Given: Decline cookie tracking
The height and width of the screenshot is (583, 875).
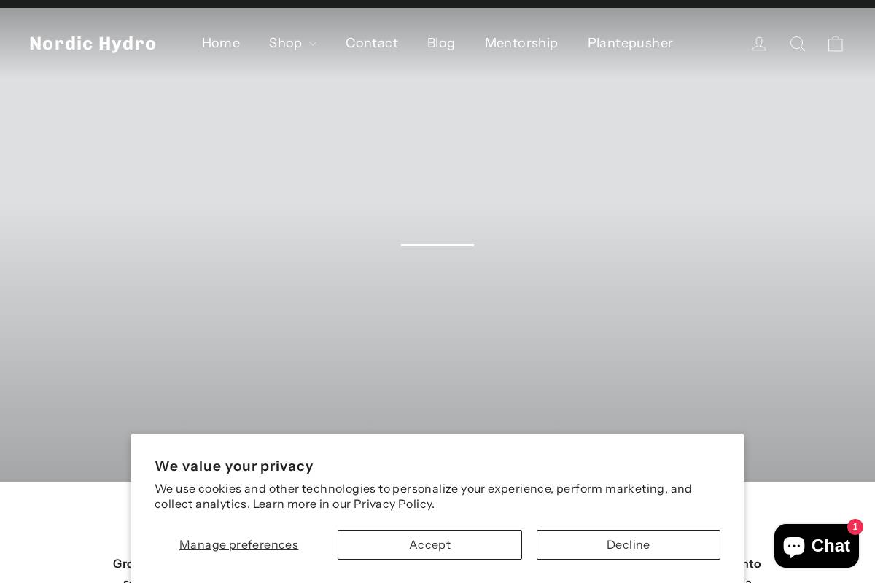Looking at the screenshot, I should point(628,544).
